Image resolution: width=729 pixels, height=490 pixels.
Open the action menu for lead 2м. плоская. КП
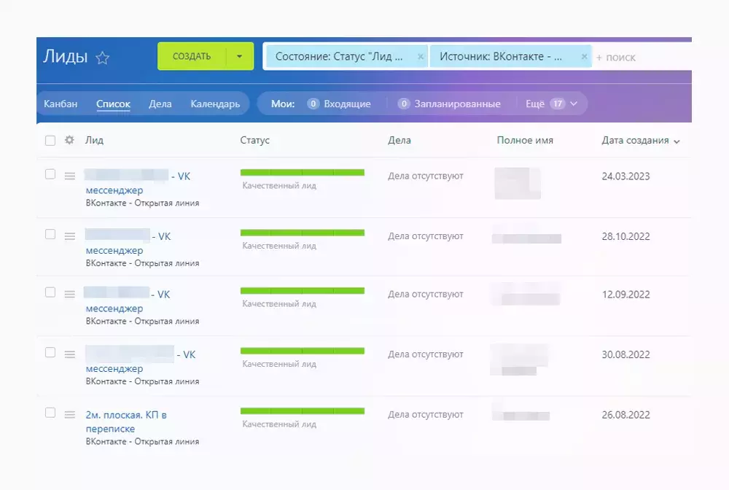coord(69,412)
